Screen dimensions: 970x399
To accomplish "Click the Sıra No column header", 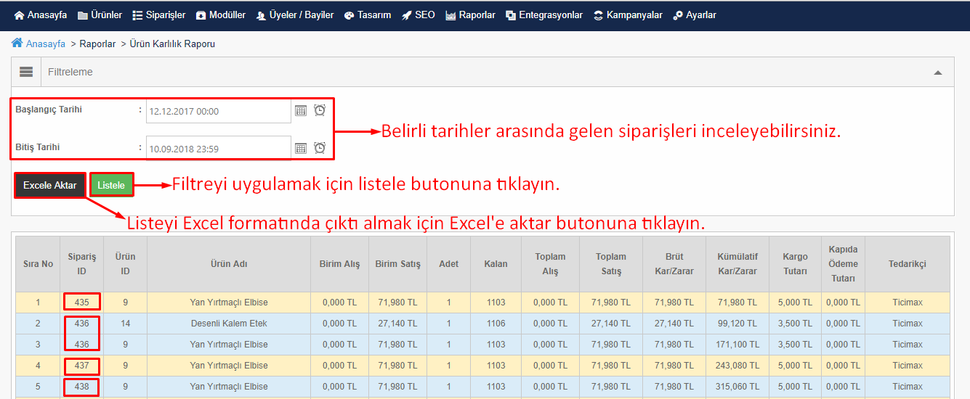I will tap(38, 264).
